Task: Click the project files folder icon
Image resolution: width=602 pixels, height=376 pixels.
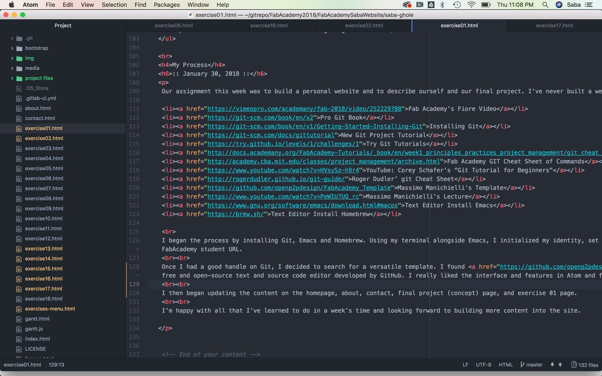Action: (x=19, y=78)
